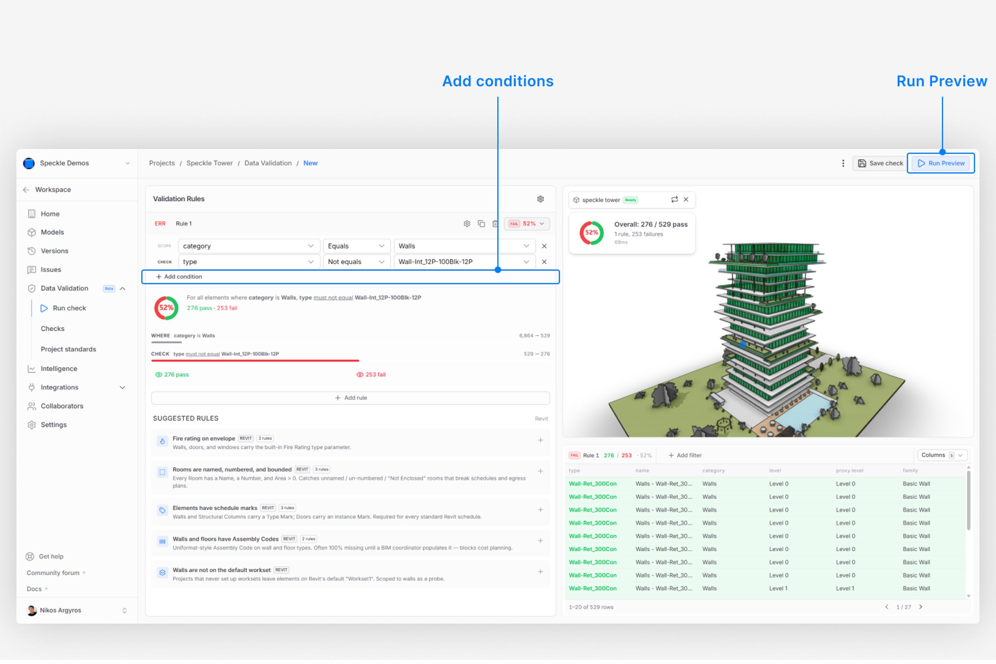Open the Columns dropdown in results table
The width and height of the screenshot is (996, 664).
(942, 455)
